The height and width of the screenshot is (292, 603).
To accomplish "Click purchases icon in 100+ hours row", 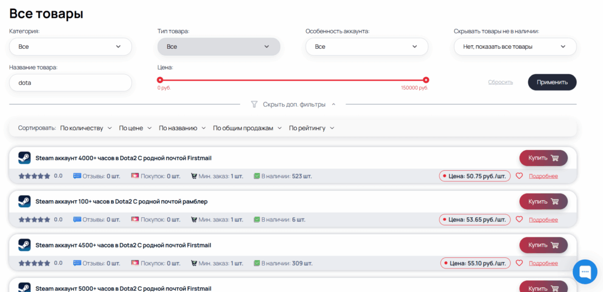I will (x=135, y=220).
